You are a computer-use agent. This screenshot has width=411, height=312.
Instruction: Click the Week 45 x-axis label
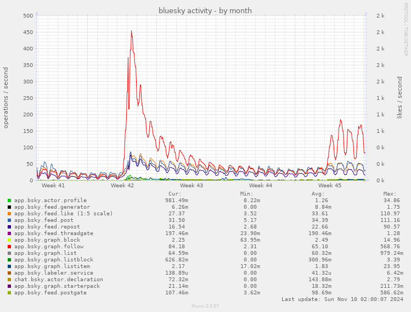pos(330,186)
